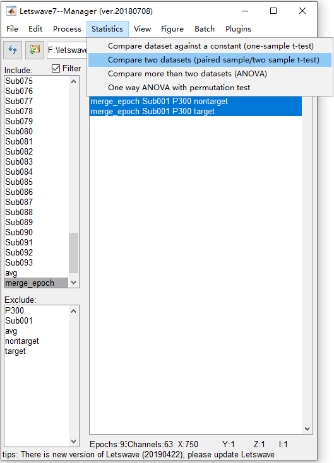
Task: Select target in Exclude list
Action: click(37, 351)
